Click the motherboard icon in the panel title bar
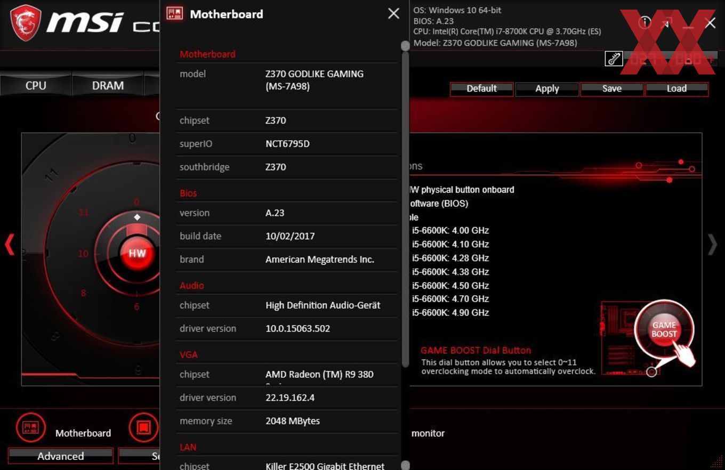Viewport: 725px width, 470px height. click(175, 14)
